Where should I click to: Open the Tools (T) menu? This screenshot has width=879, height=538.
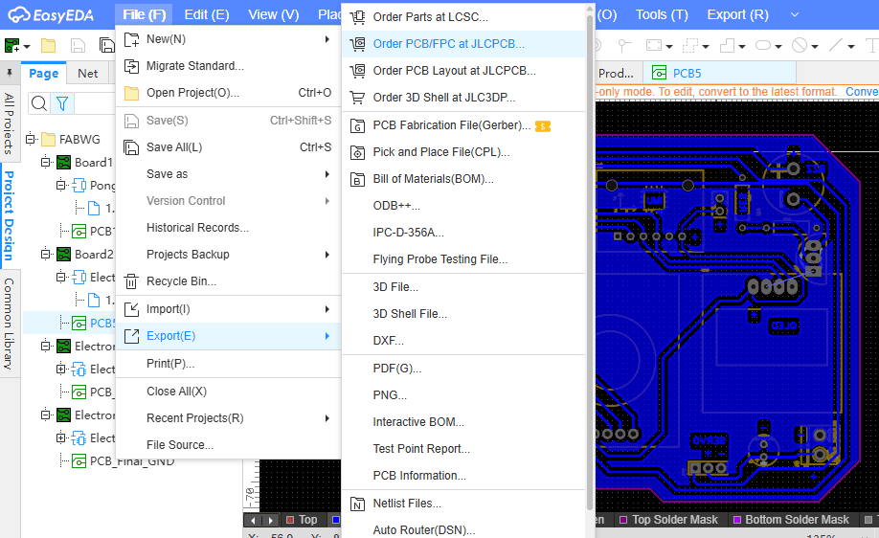click(x=662, y=14)
